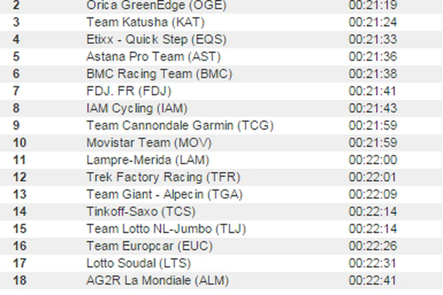Click the Lampre-Merida (LAM) team name

[x=148, y=160]
